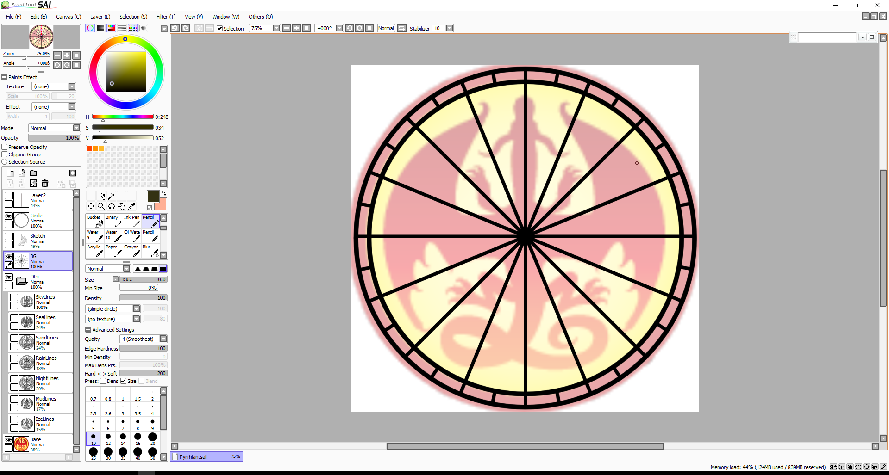Uncheck the Selection checkbox in toolbar
889x475 pixels.
click(220, 29)
